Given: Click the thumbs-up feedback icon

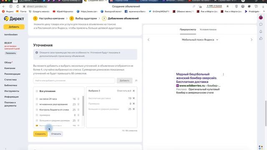Looking at the screenshot, I should tap(261, 39).
